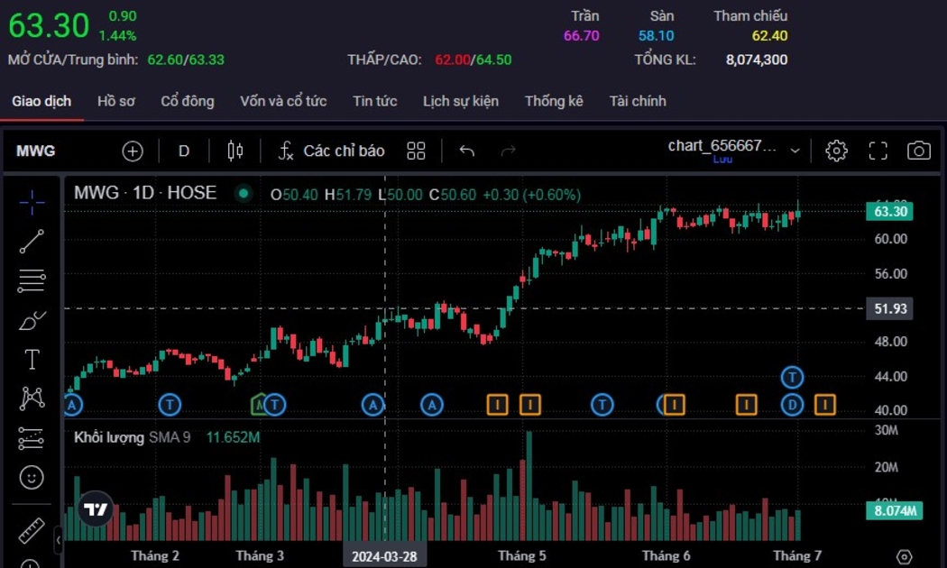Select the ruler measure tool
This screenshot has width=947, height=568.
(x=32, y=530)
